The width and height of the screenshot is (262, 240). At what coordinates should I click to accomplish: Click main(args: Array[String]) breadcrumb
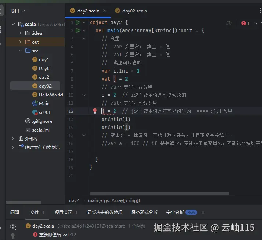coord(114,200)
